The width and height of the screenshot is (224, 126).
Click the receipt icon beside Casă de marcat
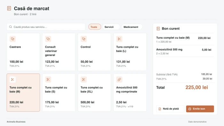(9, 8)
